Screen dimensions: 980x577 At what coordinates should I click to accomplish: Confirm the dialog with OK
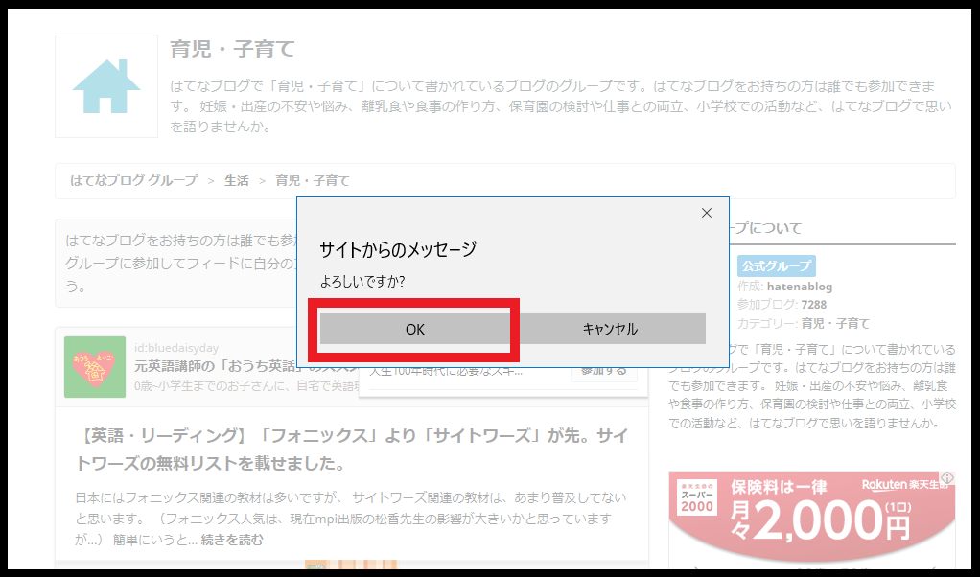(x=415, y=329)
